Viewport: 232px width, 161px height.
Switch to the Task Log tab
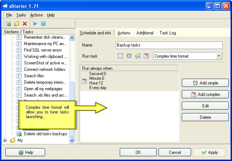point(168,33)
